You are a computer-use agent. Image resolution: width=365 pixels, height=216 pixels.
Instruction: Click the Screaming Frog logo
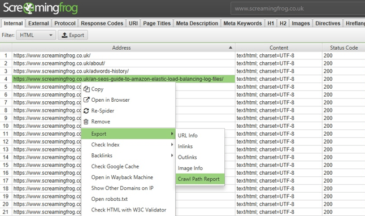[x=40, y=8]
